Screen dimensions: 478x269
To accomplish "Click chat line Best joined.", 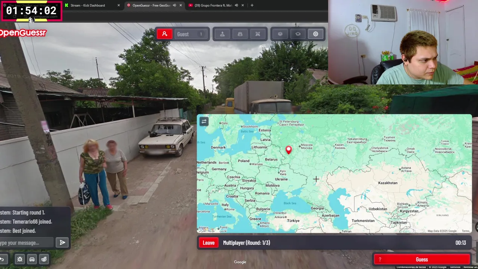I will [18, 231].
